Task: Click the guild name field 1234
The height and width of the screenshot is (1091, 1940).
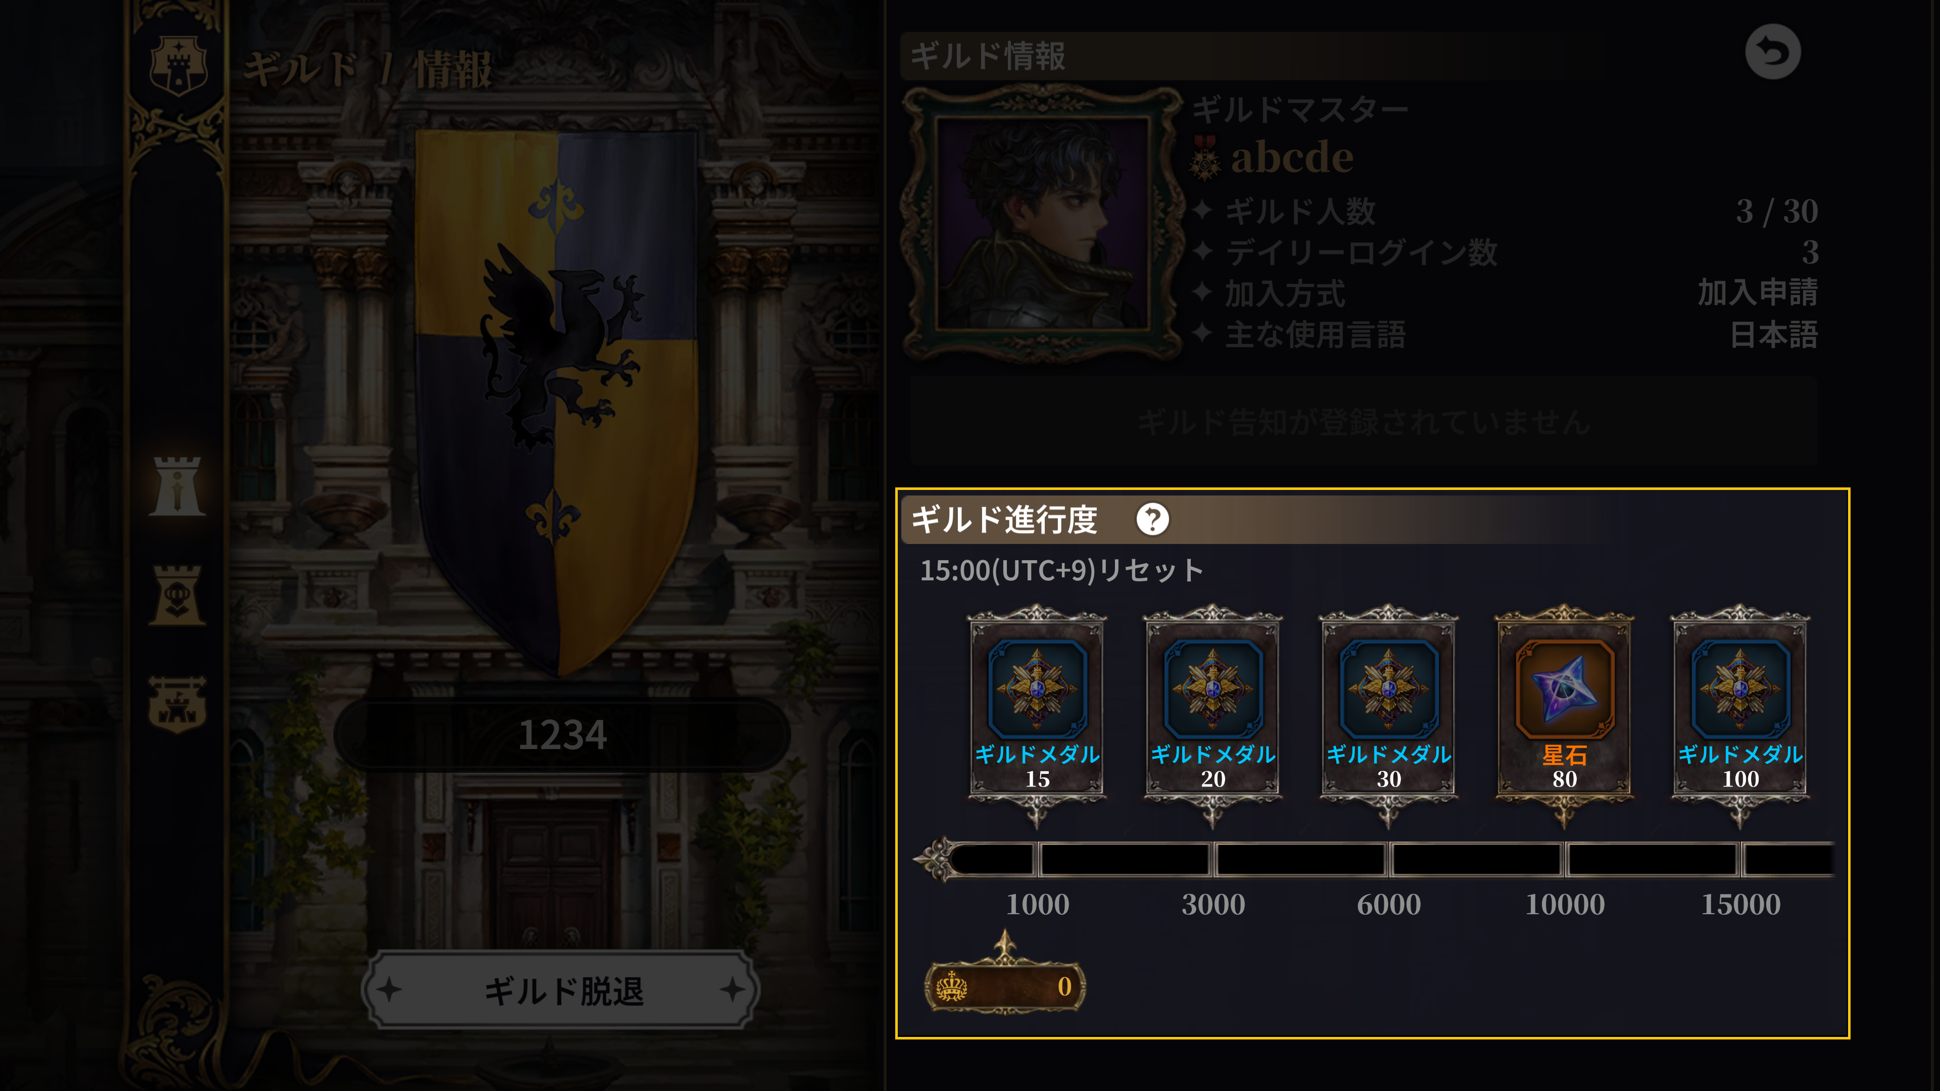Action: click(562, 735)
